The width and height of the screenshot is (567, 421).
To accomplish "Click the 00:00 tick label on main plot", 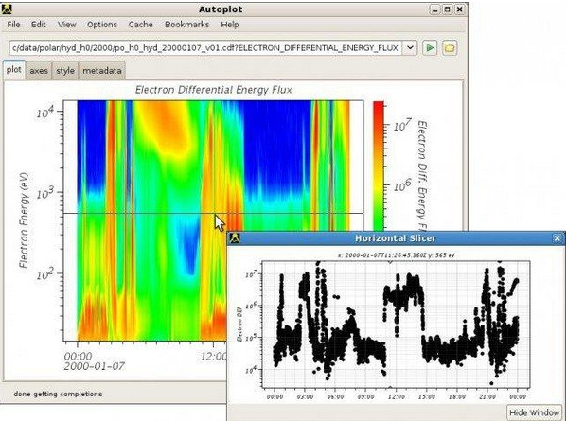I will (x=78, y=357).
